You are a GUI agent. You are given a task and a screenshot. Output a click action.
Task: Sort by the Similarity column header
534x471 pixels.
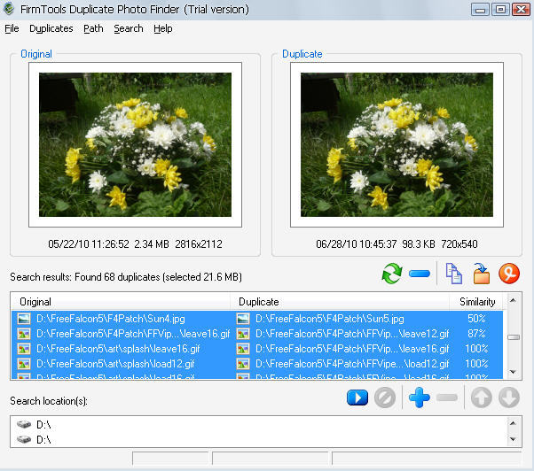click(477, 302)
